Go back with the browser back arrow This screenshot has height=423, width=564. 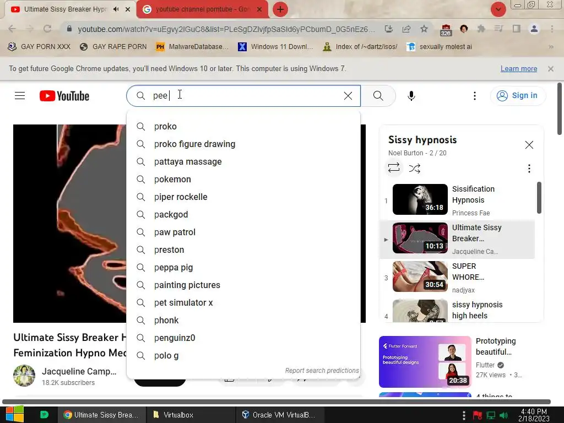pyautogui.click(x=12, y=29)
